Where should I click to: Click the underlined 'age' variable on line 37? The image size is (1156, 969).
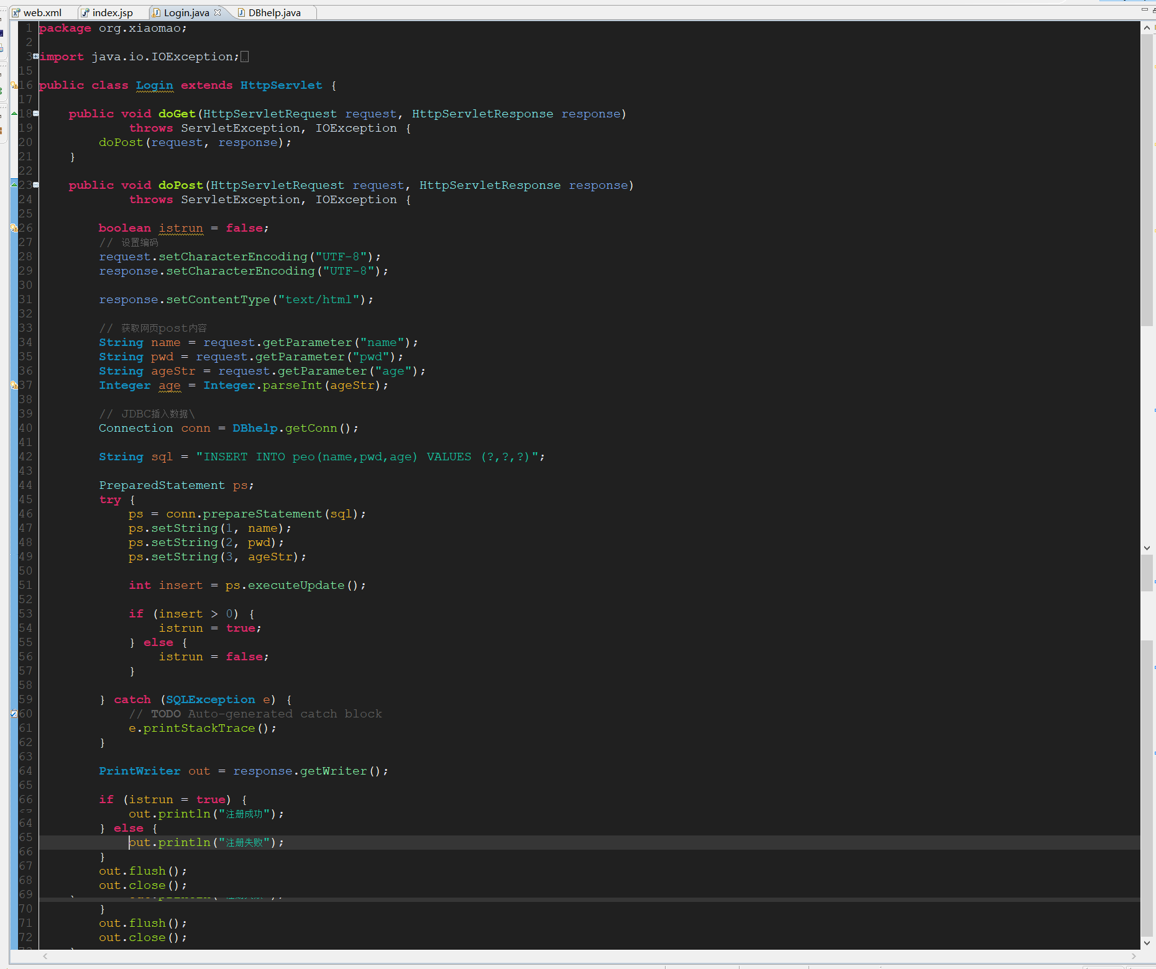click(x=170, y=386)
